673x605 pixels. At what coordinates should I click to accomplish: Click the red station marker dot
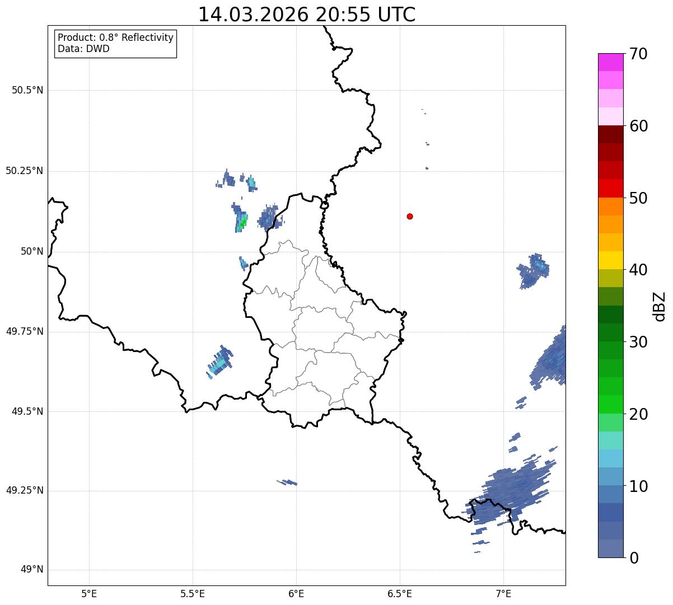coord(410,216)
